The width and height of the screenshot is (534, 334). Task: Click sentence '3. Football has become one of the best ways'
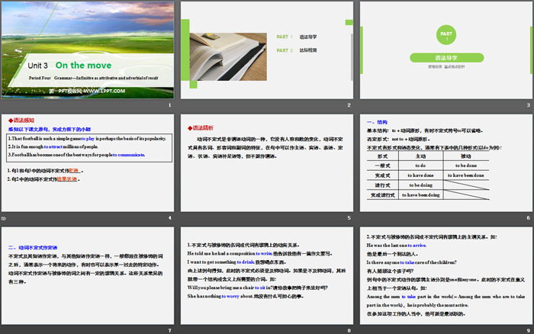tap(76, 155)
